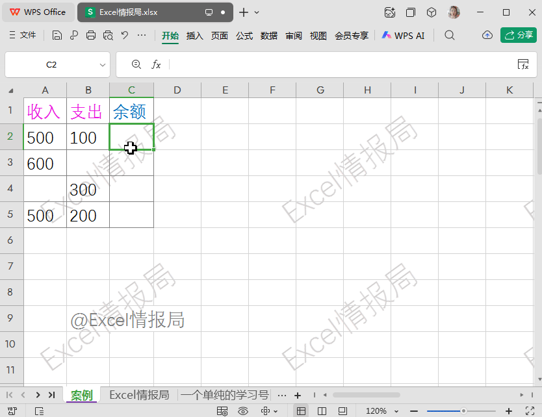Click the WPS AI assistant face icon
The height and width of the screenshot is (417, 542).
389,13
